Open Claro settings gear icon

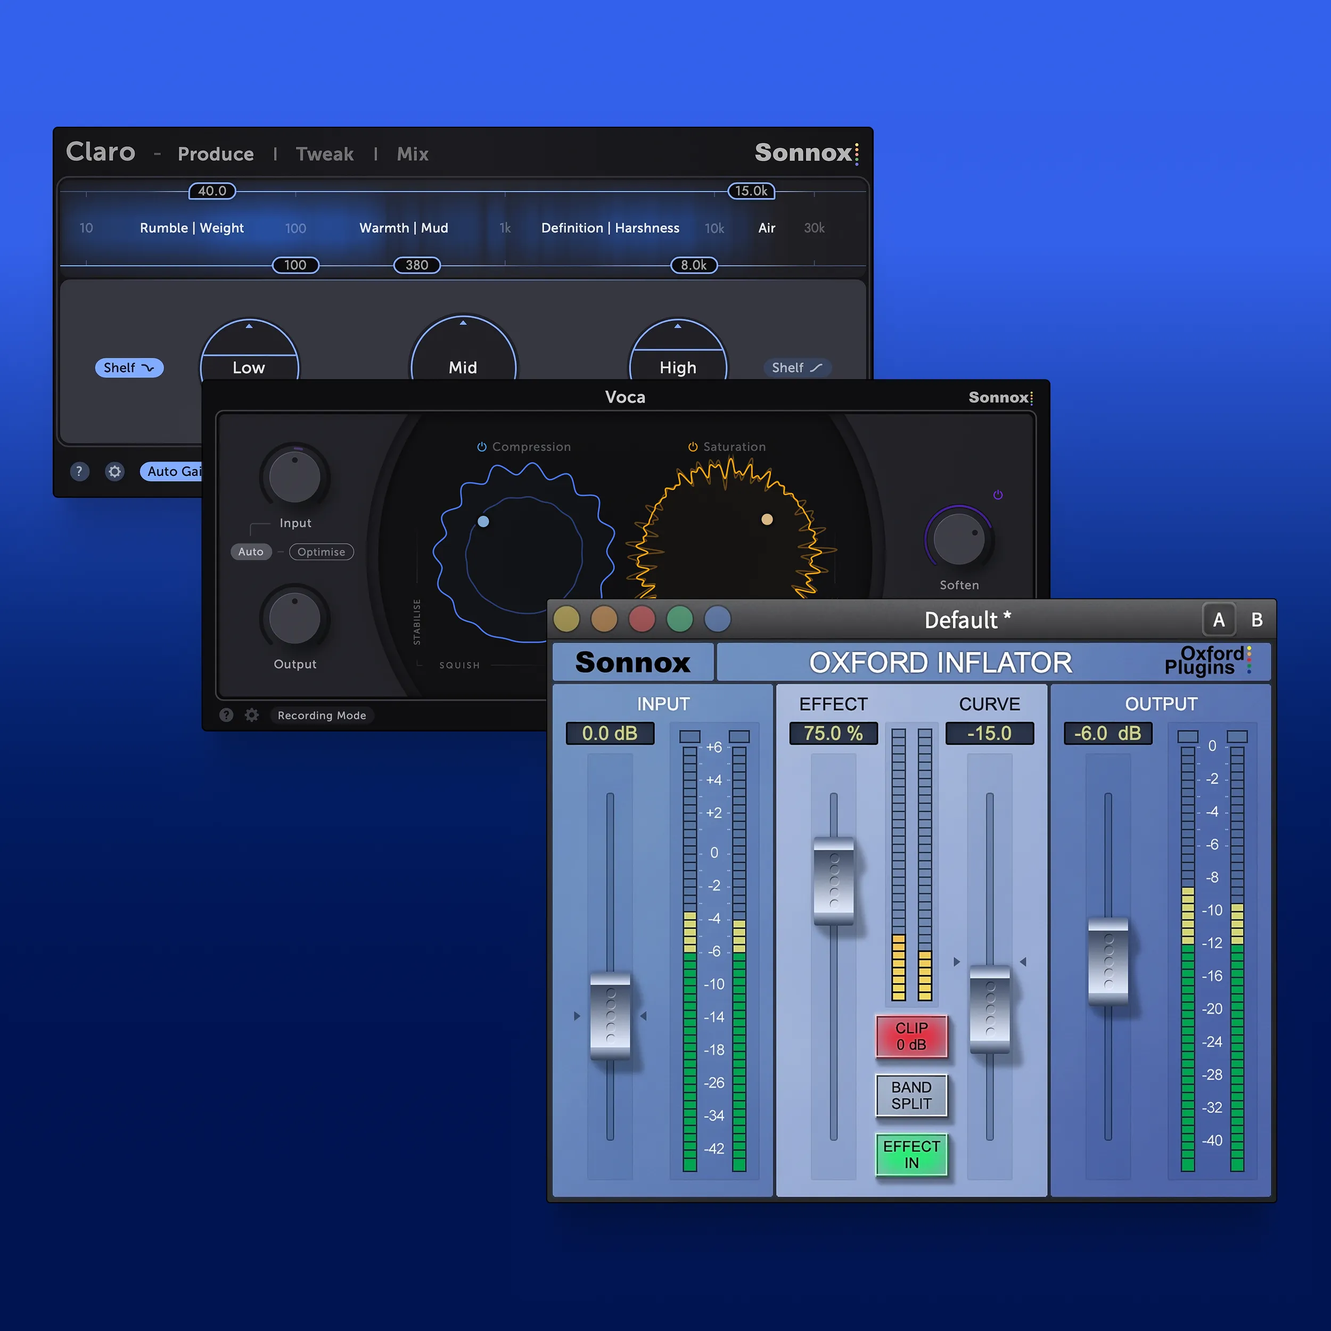(x=114, y=471)
